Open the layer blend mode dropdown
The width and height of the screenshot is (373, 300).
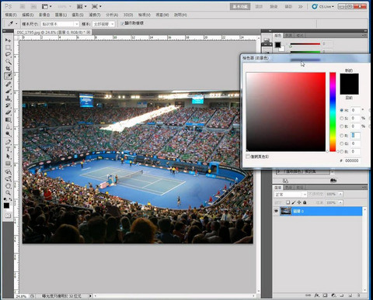click(291, 194)
